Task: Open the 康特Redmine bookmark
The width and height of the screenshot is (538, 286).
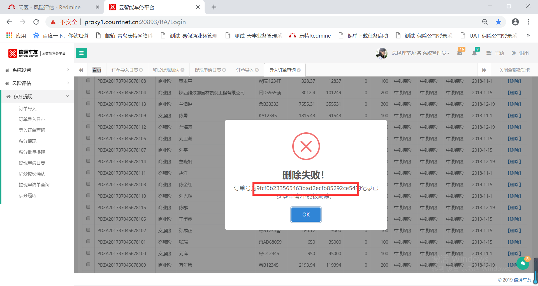Action: (x=310, y=36)
